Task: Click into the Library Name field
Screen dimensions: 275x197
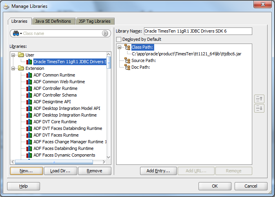Action: point(198,31)
